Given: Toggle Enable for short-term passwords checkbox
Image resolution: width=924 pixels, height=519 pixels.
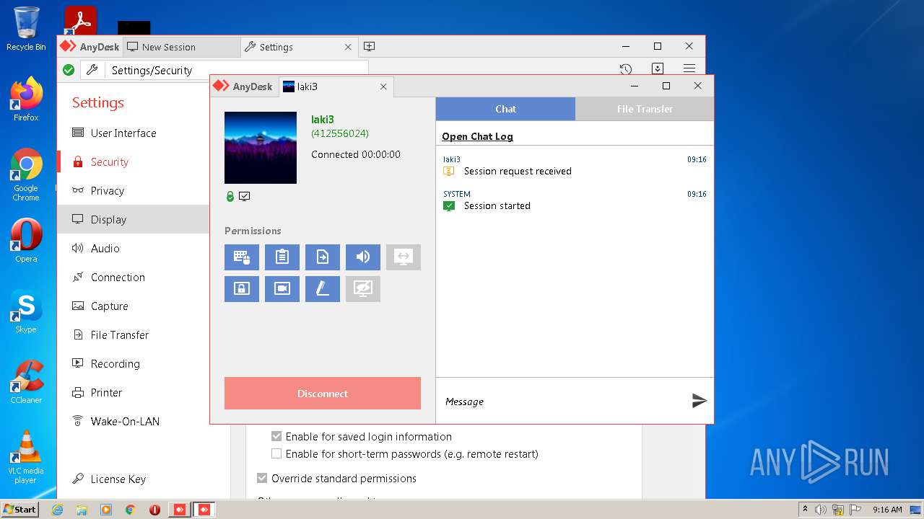Looking at the screenshot, I should click(x=276, y=453).
